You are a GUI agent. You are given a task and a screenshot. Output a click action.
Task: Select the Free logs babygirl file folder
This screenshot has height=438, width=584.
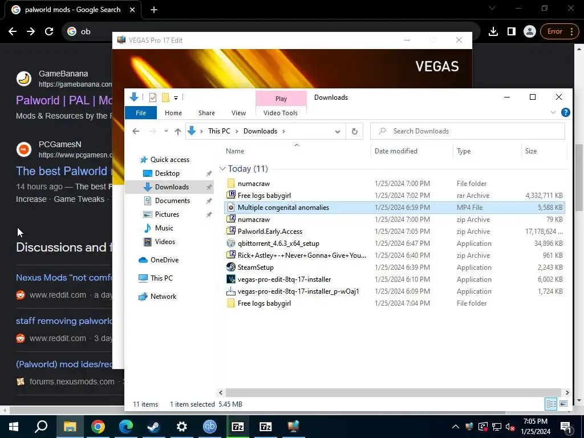click(264, 303)
